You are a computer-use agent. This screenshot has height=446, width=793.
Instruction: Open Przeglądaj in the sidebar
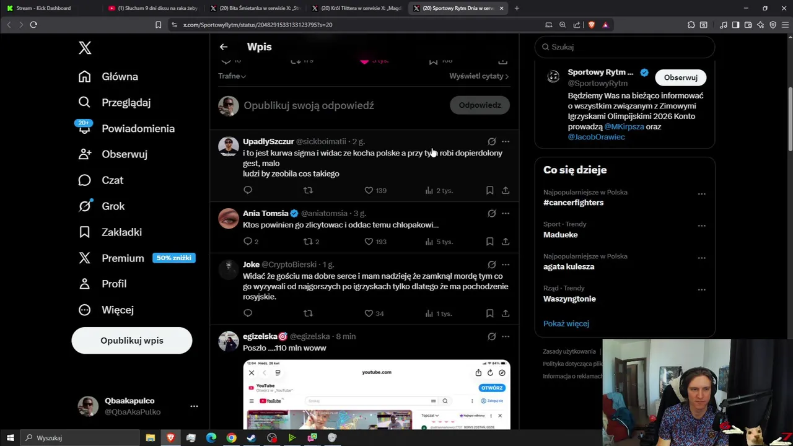click(115, 103)
